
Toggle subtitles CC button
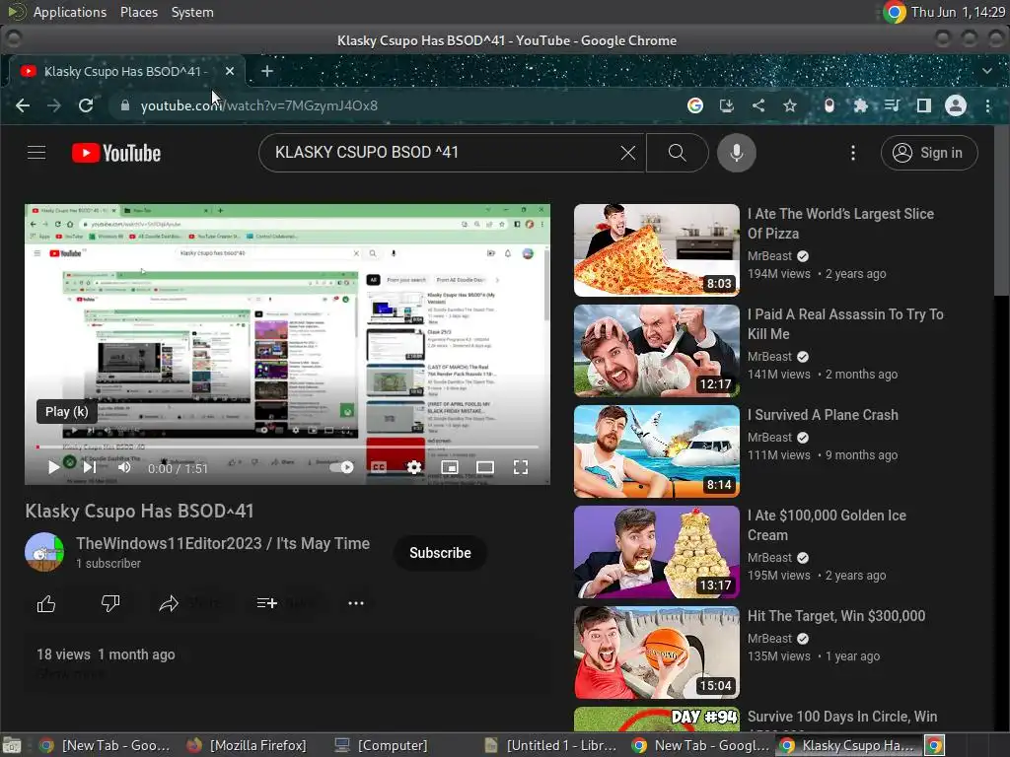tap(379, 467)
